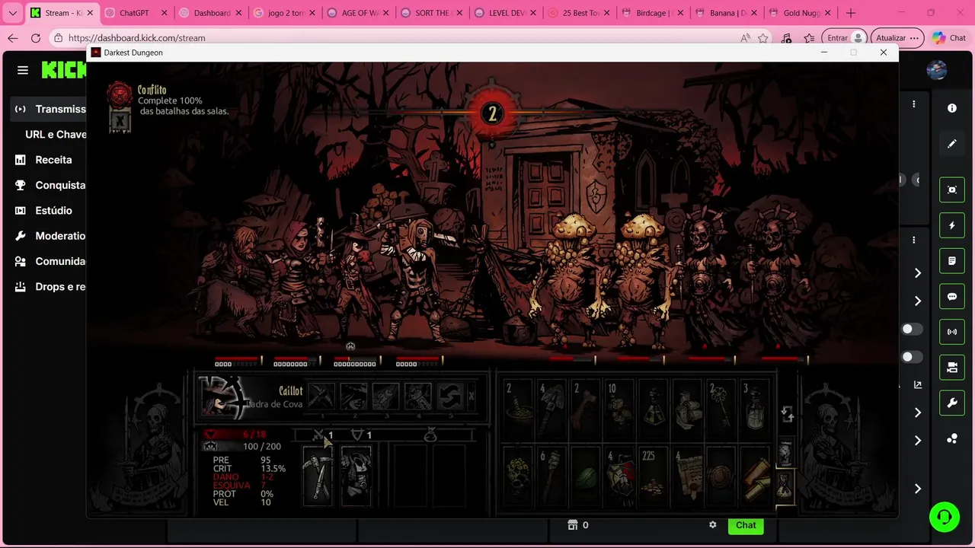Viewport: 975px width, 548px height.
Task: Open Conquistas in Kick sidebar
Action: point(50,185)
